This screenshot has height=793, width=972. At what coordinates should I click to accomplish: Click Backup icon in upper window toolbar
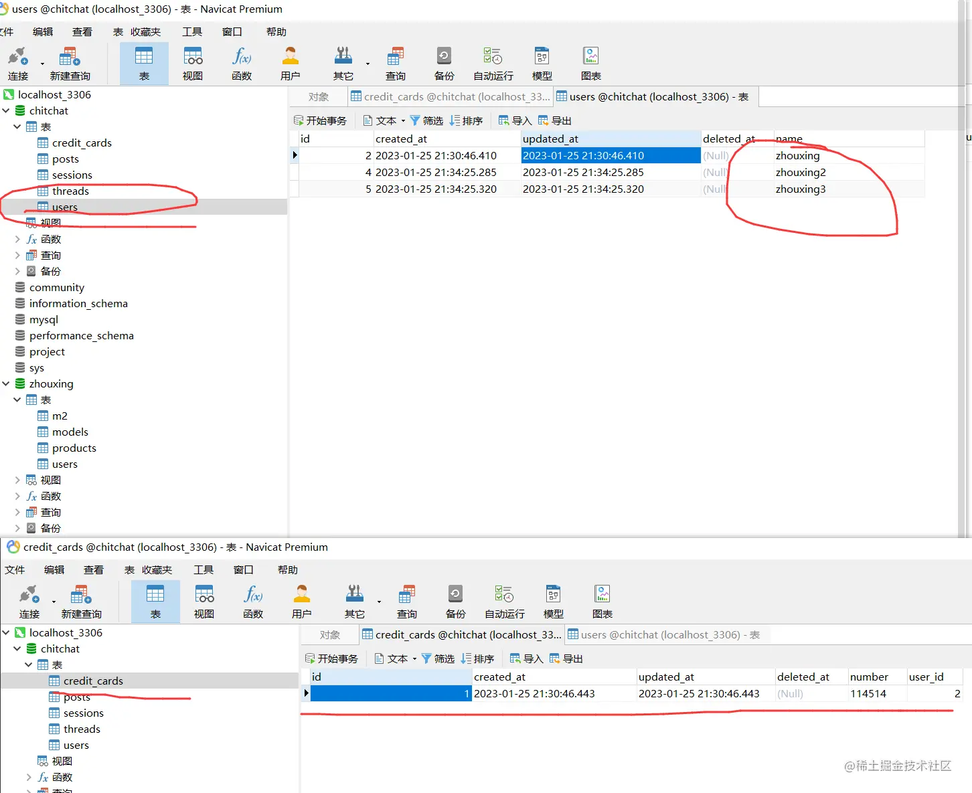444,64
